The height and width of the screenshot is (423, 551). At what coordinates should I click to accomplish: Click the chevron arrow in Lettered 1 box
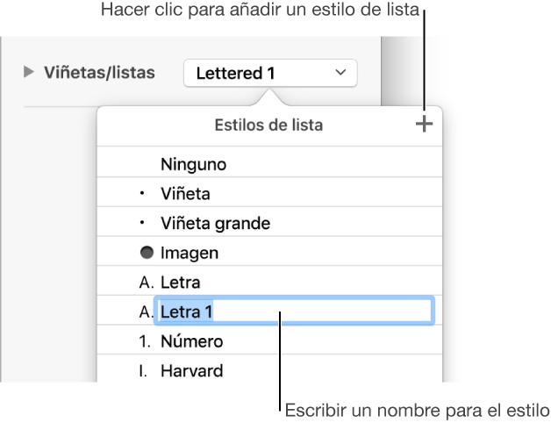click(x=341, y=74)
